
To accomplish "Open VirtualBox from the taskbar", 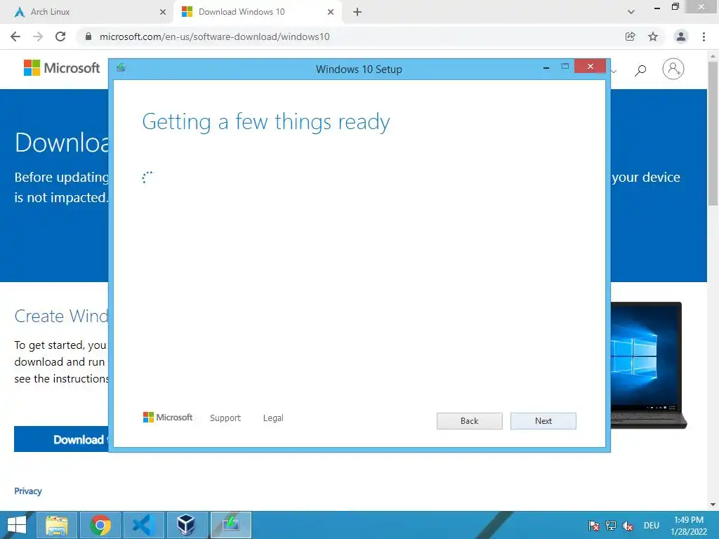I will click(187, 525).
